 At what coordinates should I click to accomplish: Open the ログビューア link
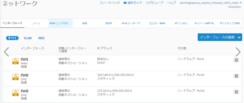tap(155, 3)
